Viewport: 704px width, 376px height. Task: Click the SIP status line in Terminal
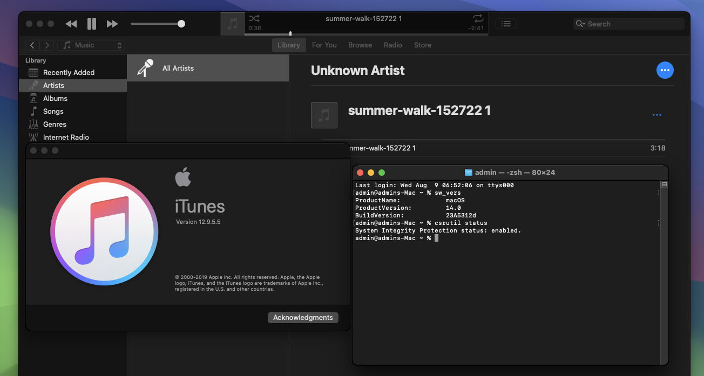438,230
